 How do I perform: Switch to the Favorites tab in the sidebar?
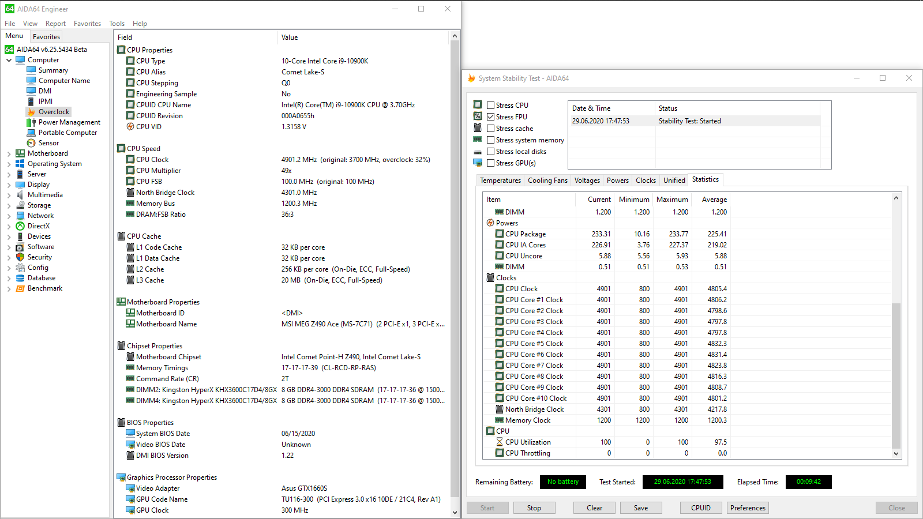[x=46, y=36]
